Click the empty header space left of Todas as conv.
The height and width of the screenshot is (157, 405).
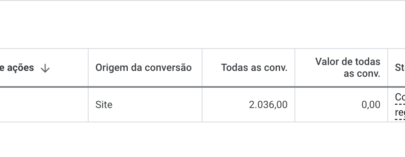pyautogui.click(x=212, y=68)
